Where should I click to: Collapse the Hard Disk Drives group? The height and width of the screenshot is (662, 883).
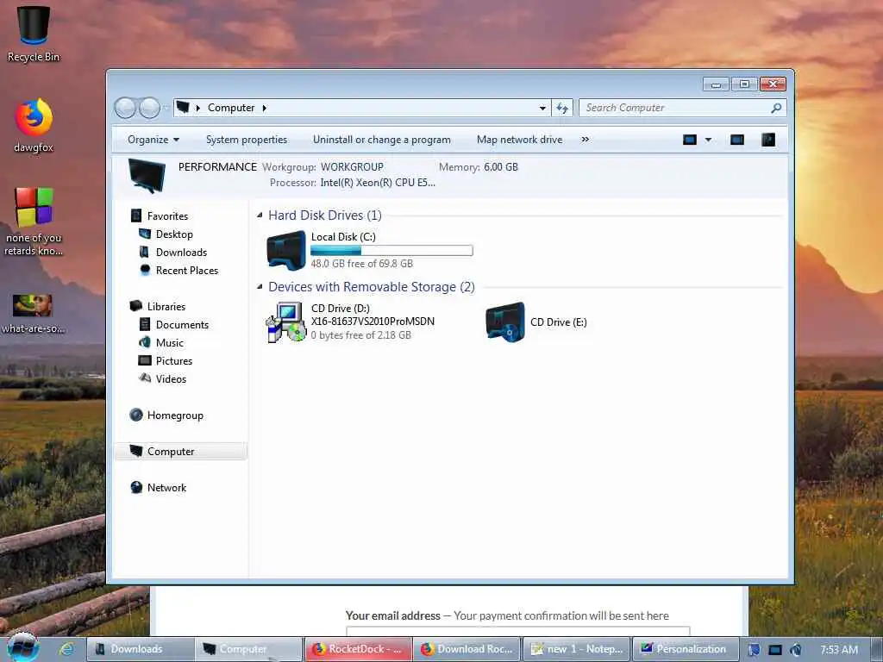[x=260, y=215]
